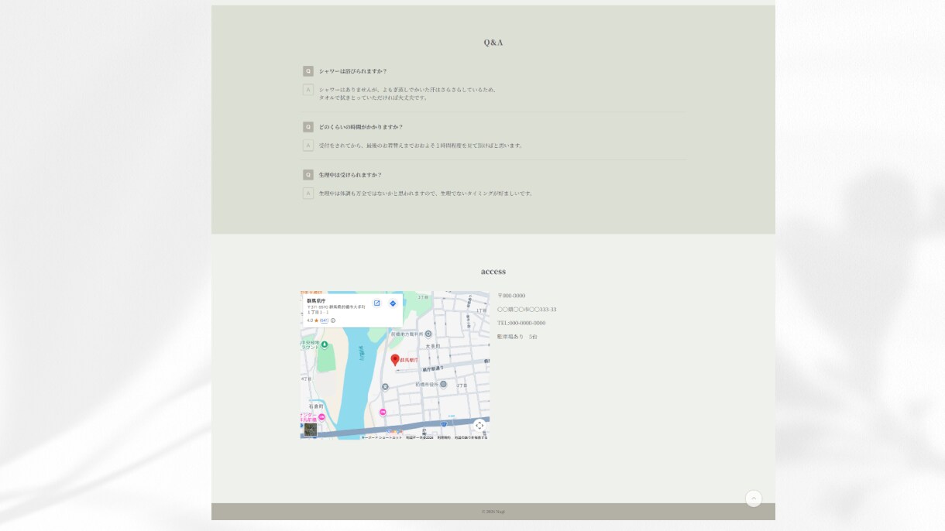
Task: Click the 前橋市役所 marker on map
Action: pyautogui.click(x=443, y=384)
